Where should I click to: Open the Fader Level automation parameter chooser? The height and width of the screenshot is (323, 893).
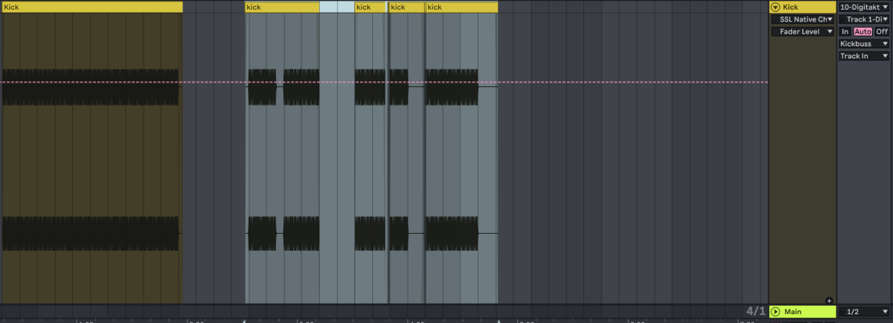803,31
